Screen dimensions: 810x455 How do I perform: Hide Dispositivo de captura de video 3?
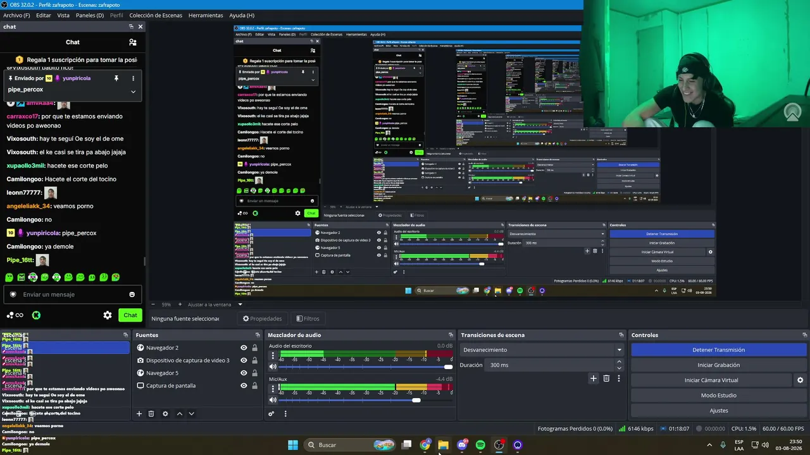(244, 360)
